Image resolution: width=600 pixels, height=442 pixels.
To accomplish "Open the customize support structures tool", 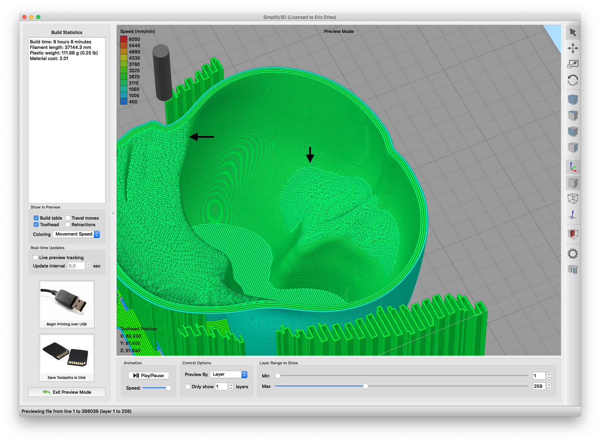I will point(573,270).
